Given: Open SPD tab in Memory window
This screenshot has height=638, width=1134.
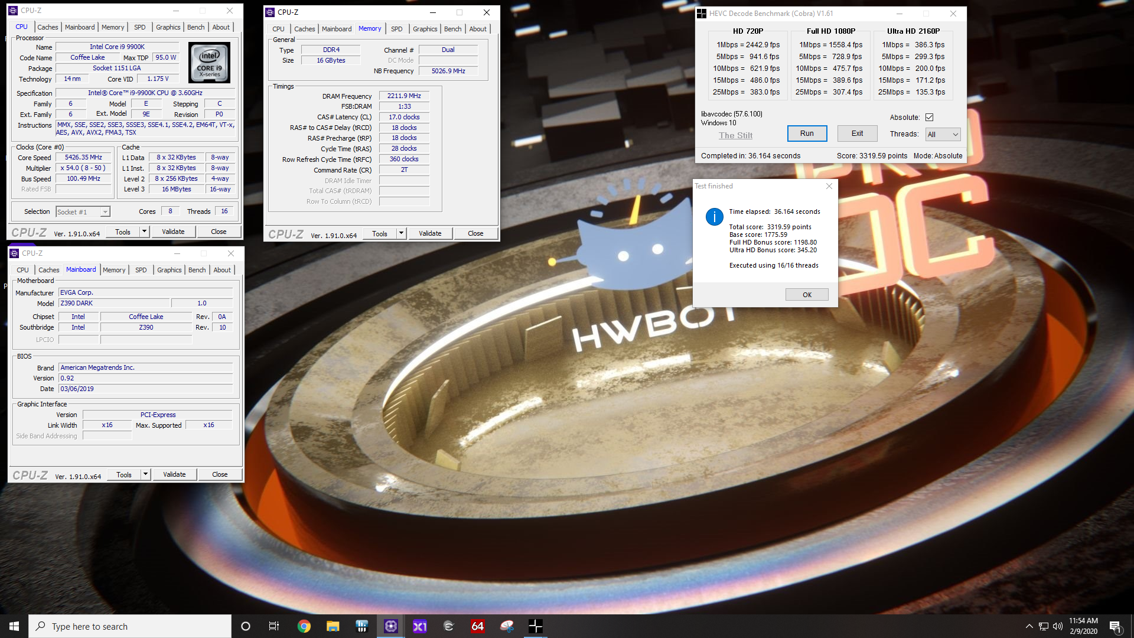Looking at the screenshot, I should 397,29.
